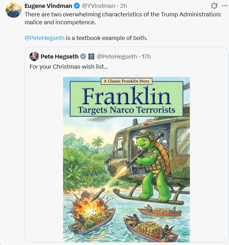
Task: Open the 2h timestamp of the tweet
Action: [x=123, y=6]
